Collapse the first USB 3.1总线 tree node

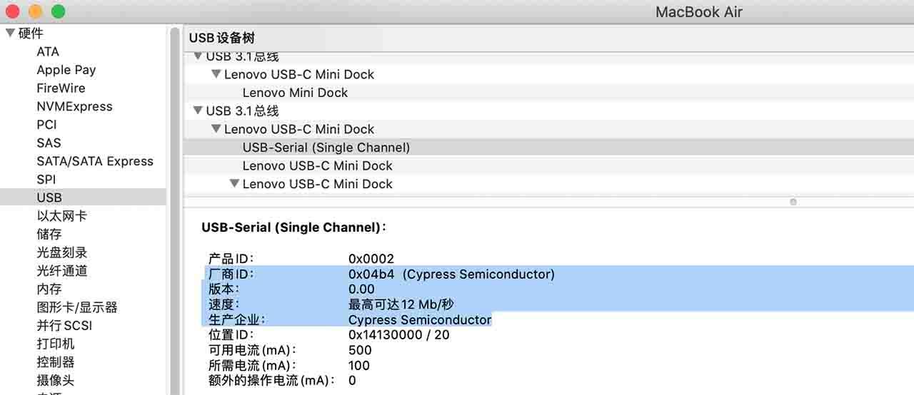pyautogui.click(x=198, y=56)
